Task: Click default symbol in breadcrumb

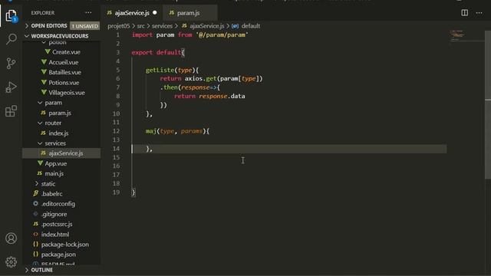Action: [x=251, y=26]
